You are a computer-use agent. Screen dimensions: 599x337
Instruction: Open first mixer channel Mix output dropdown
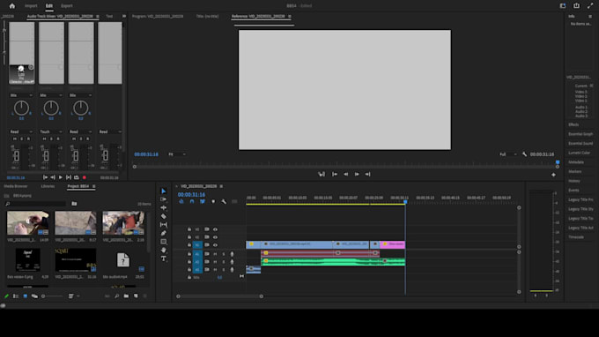pos(21,95)
